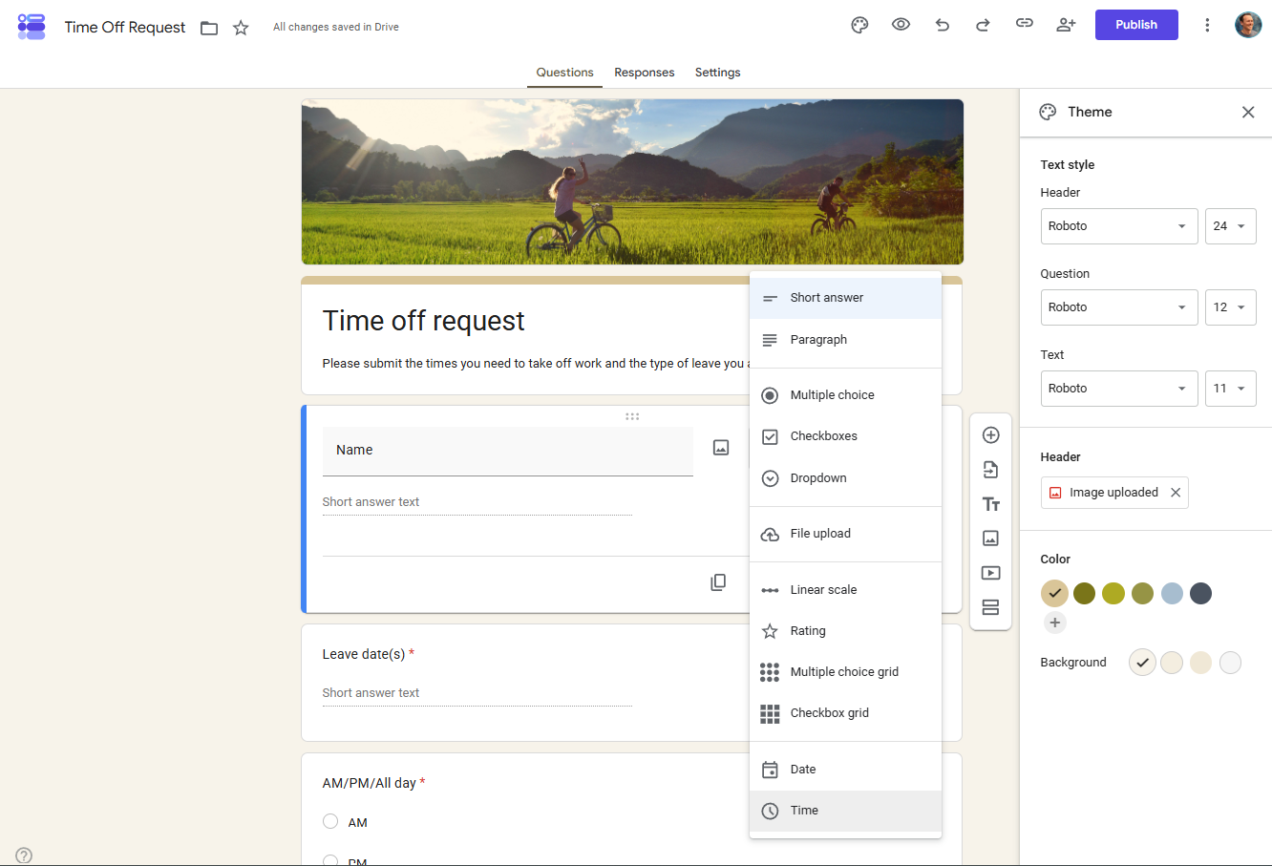The width and height of the screenshot is (1272, 866).
Task: Choose the white background swatch
Action: click(x=1230, y=663)
